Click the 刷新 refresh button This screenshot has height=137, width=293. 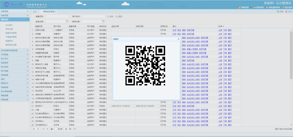(x=280, y=12)
